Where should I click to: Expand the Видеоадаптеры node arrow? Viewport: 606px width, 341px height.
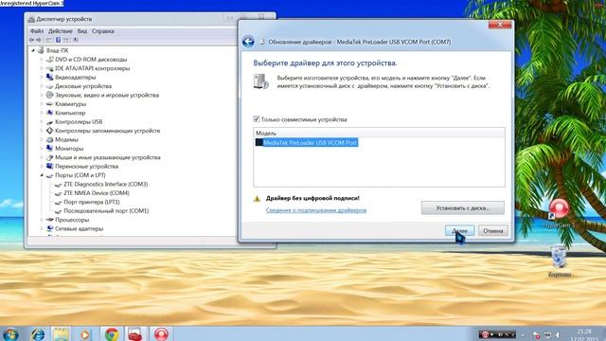[42, 77]
